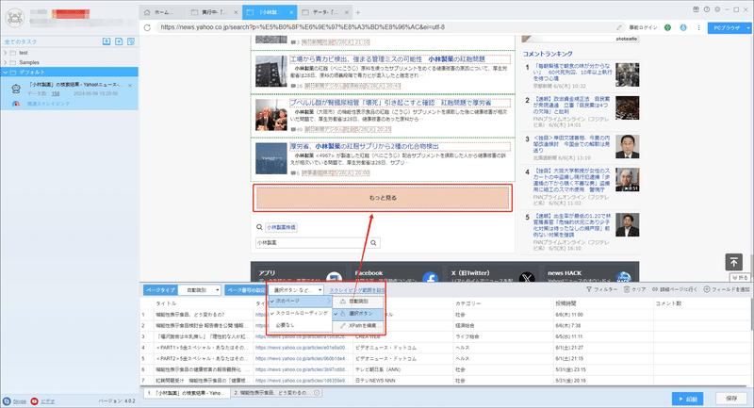Click the クリア trash icon
The width and height of the screenshot is (754, 408).
coord(627,289)
